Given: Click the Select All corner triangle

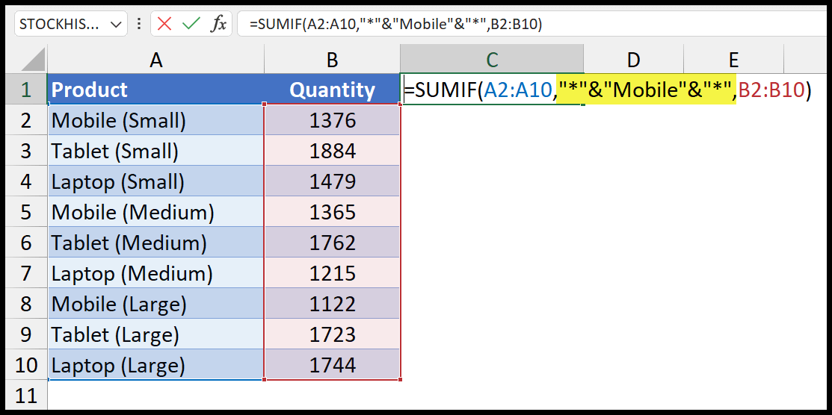Looking at the screenshot, I should 26,60.
